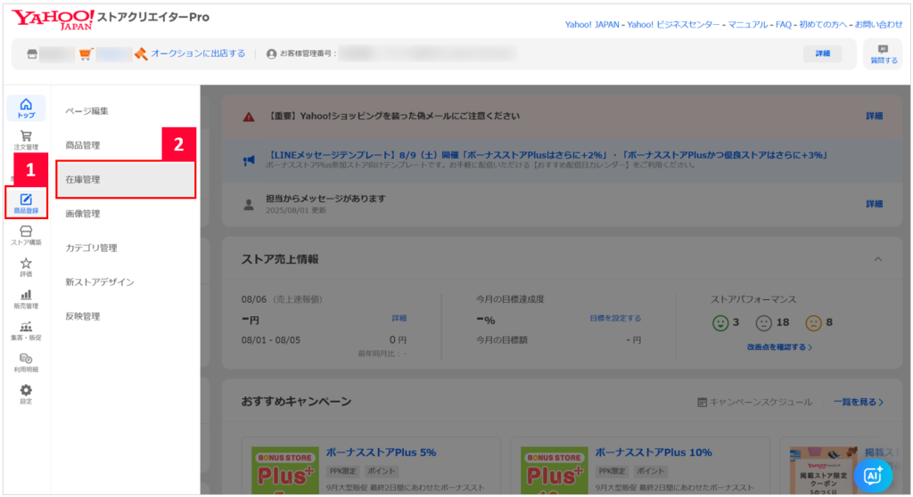Image resolution: width=913 pixels, height=497 pixels.
Task: Click the orange shopping cart icon in header
Action: [x=86, y=54]
